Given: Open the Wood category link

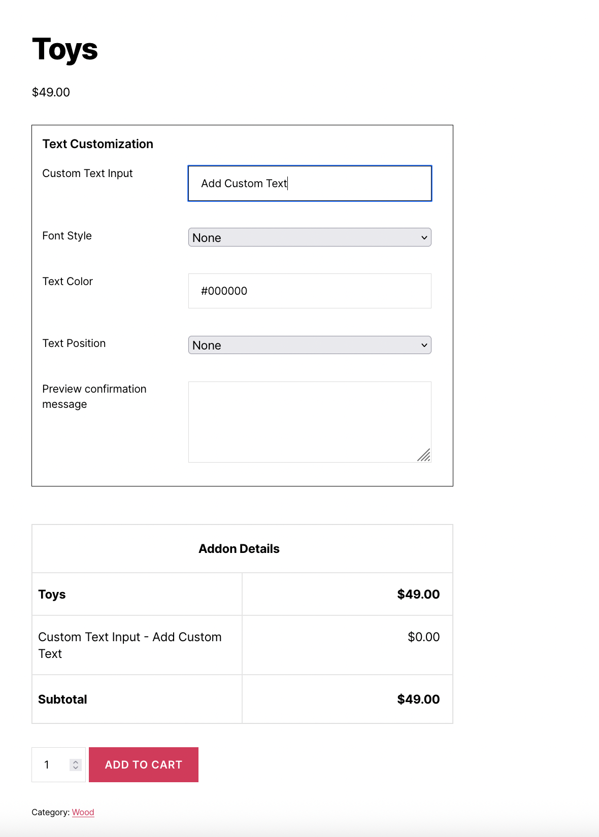Looking at the screenshot, I should pyautogui.click(x=83, y=812).
